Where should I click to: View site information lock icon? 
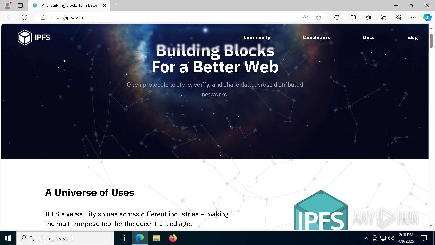click(x=43, y=17)
